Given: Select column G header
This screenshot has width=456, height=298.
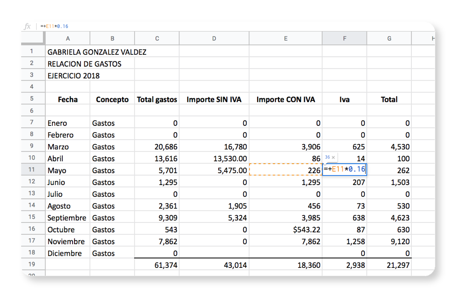Looking at the screenshot, I should point(389,38).
